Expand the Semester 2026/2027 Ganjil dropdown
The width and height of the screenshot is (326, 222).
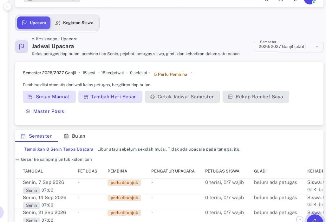tap(288, 47)
